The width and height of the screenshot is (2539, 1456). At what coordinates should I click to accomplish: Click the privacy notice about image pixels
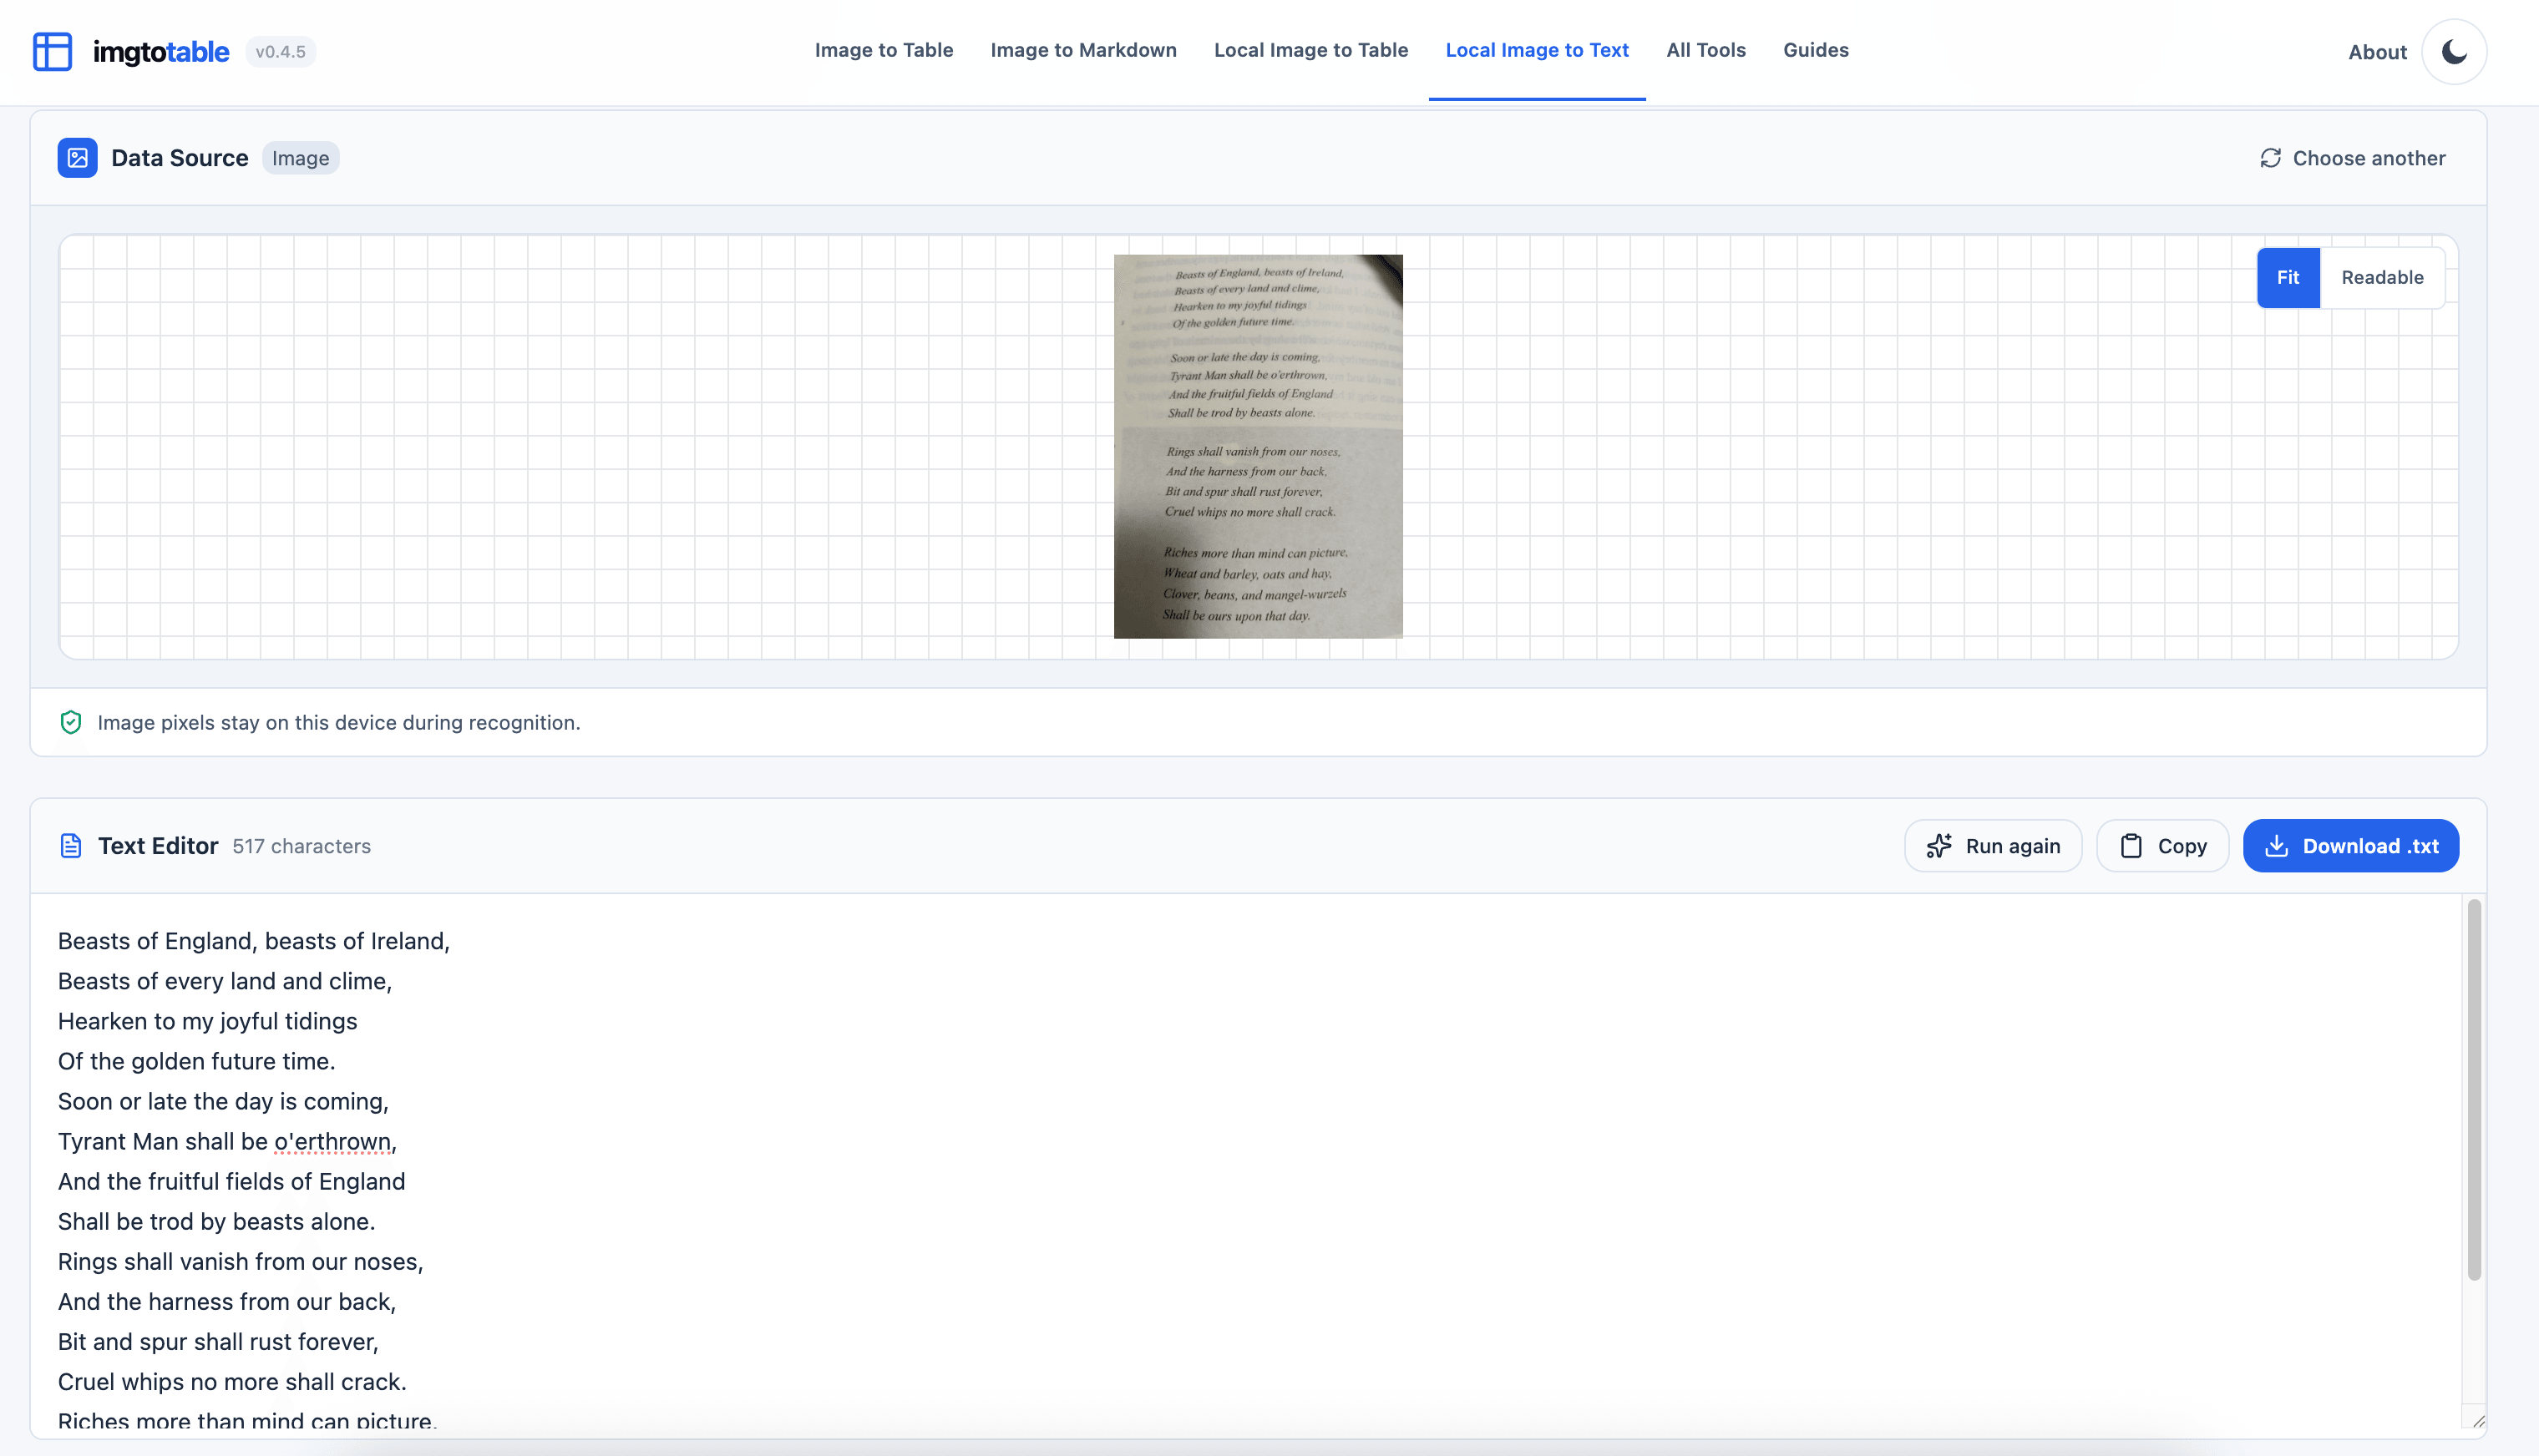pos(338,722)
